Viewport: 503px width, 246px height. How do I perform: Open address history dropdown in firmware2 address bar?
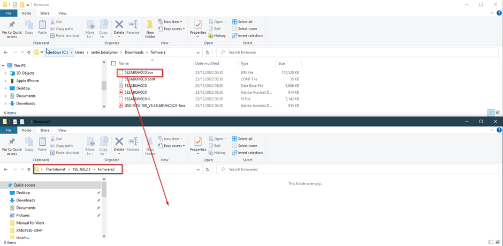pos(198,169)
